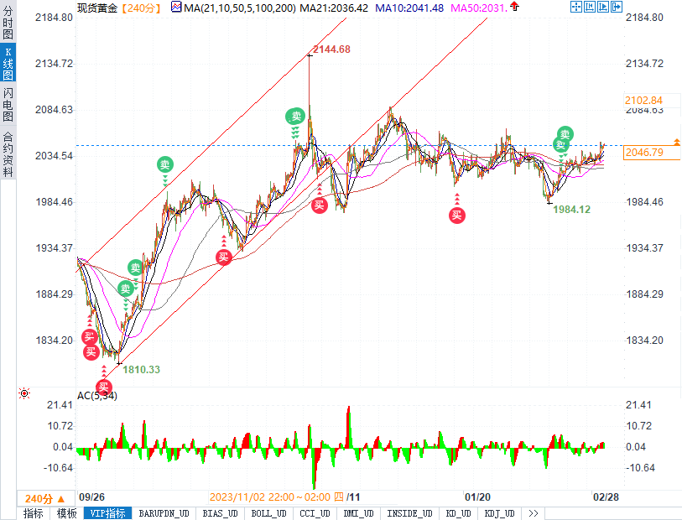Open 合约资料 contract info panel

[x=8, y=153]
